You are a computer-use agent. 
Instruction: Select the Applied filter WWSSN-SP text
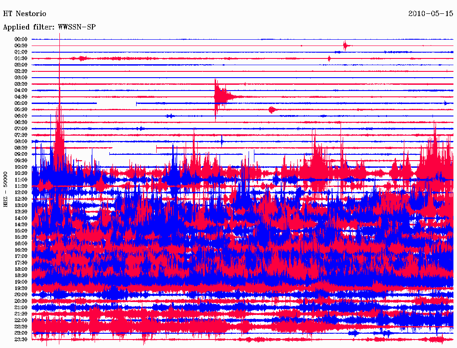(x=49, y=27)
